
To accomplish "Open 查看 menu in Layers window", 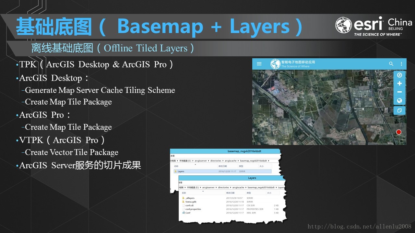I will click(x=180, y=183).
